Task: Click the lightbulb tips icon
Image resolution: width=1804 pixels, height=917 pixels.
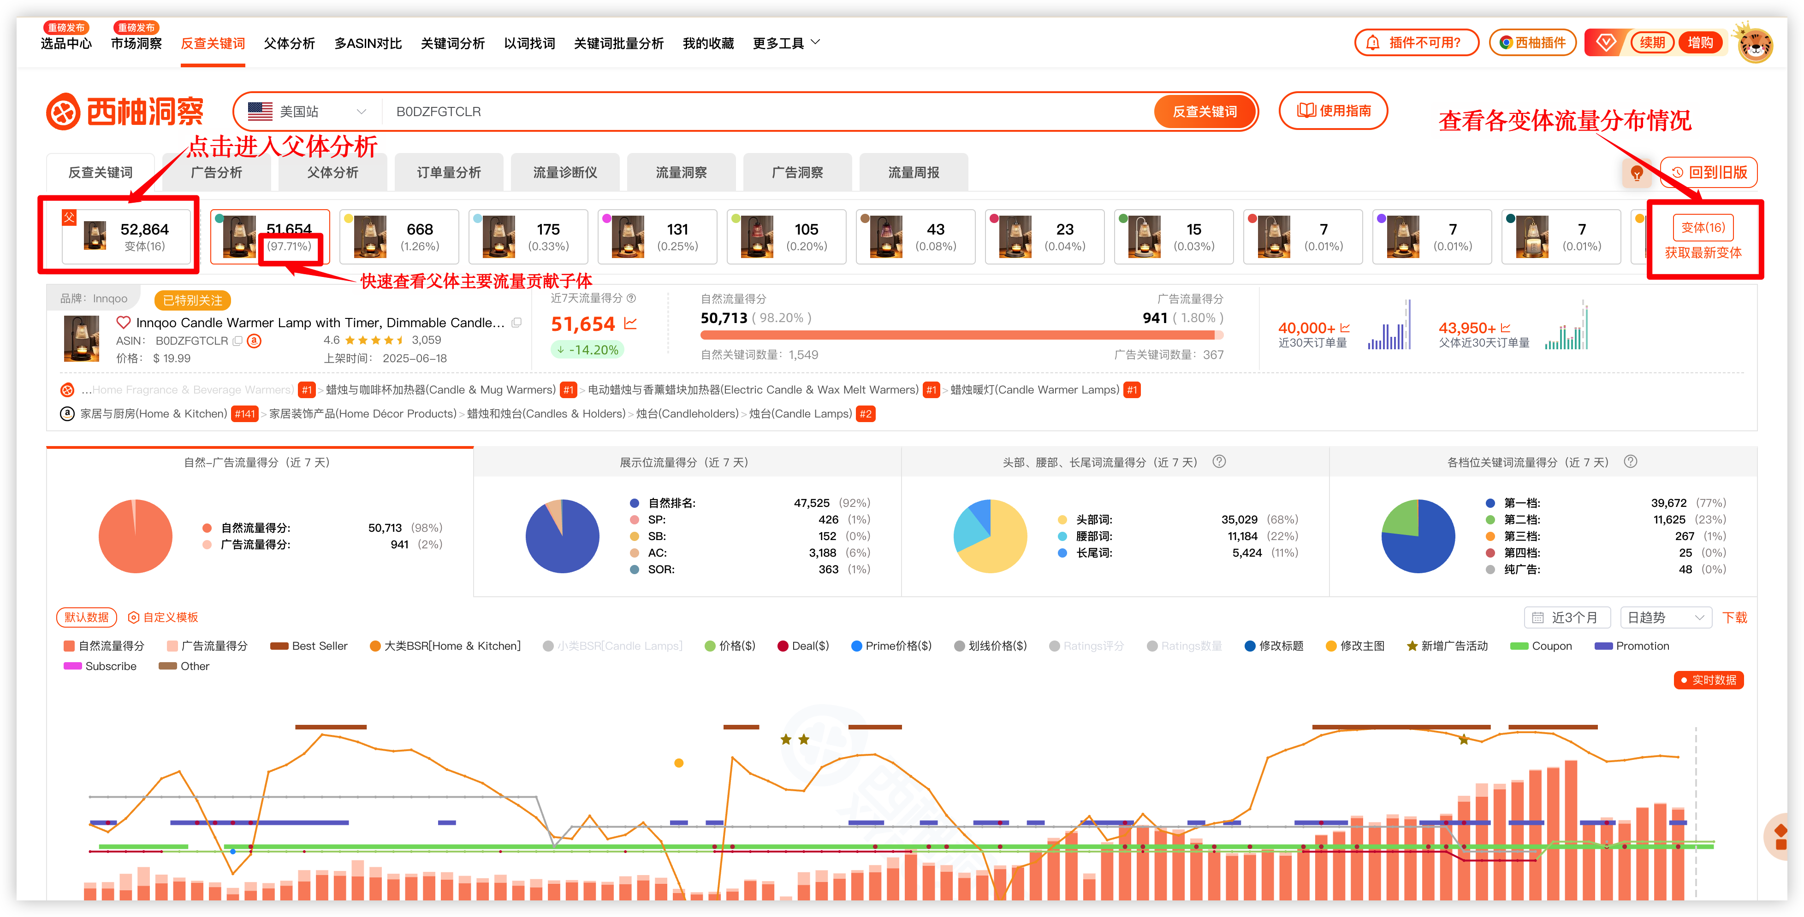Action: [x=1637, y=173]
